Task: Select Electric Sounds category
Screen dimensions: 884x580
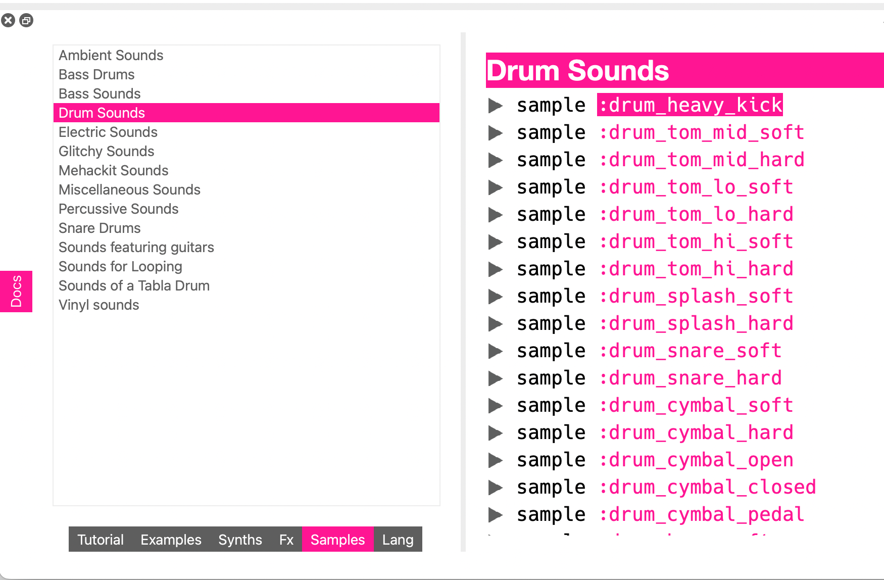Action: tap(247, 132)
